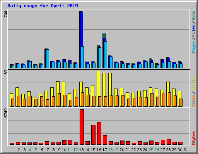Click the yellow visits bar for day 16
The image size is (198, 154).
coord(98,84)
